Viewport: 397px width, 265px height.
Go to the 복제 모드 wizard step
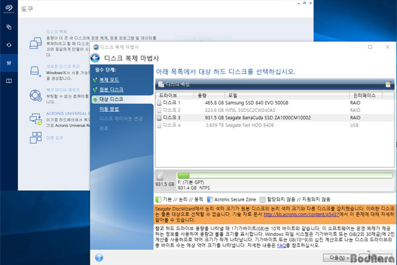click(109, 79)
